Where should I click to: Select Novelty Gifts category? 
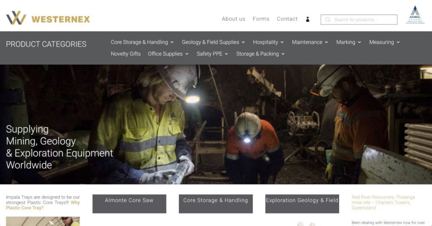coord(126,54)
